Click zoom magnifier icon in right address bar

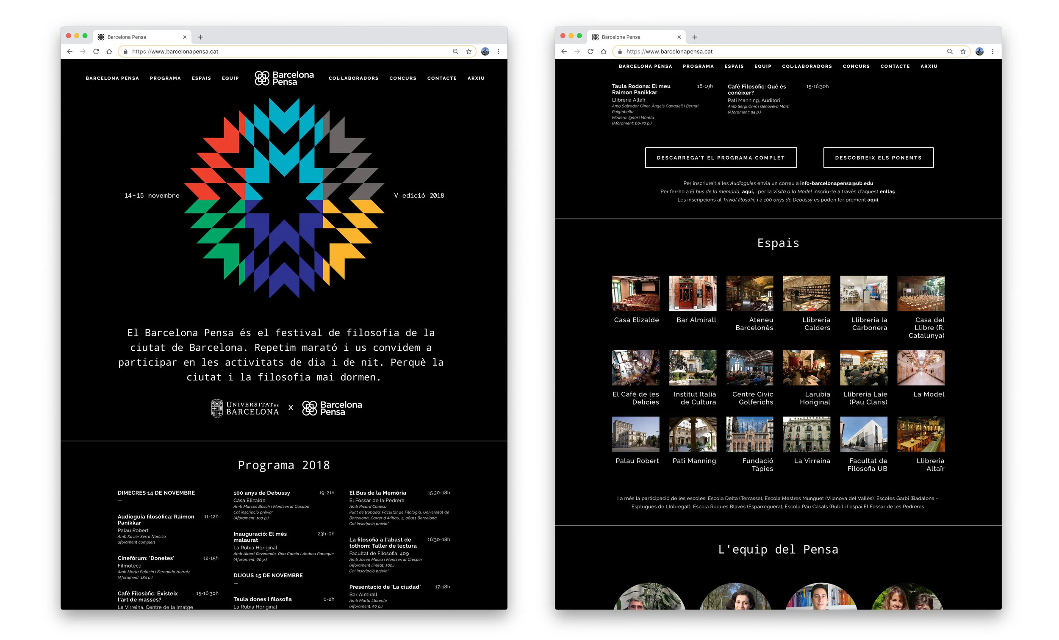point(949,52)
